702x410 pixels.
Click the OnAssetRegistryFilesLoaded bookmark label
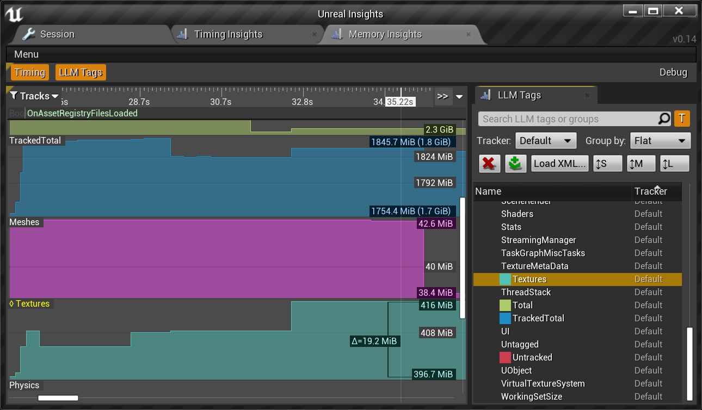82,114
